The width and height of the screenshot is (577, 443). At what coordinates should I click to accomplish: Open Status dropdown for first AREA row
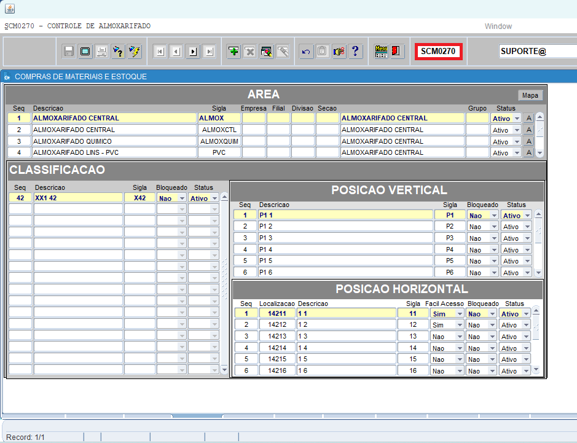516,119
